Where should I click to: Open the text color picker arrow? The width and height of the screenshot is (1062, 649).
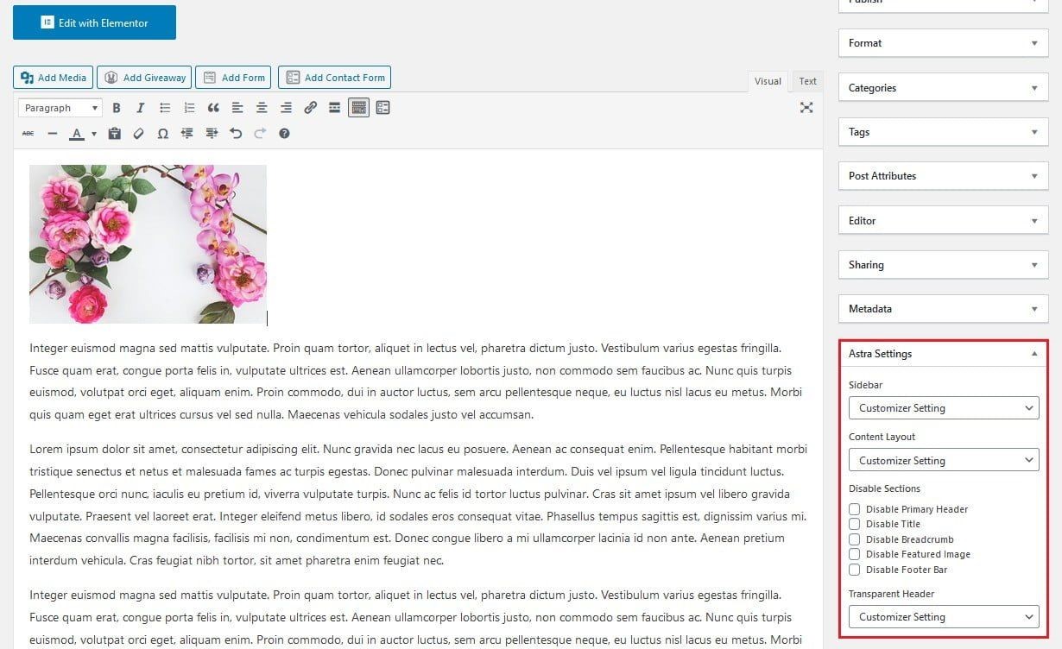[x=94, y=135]
